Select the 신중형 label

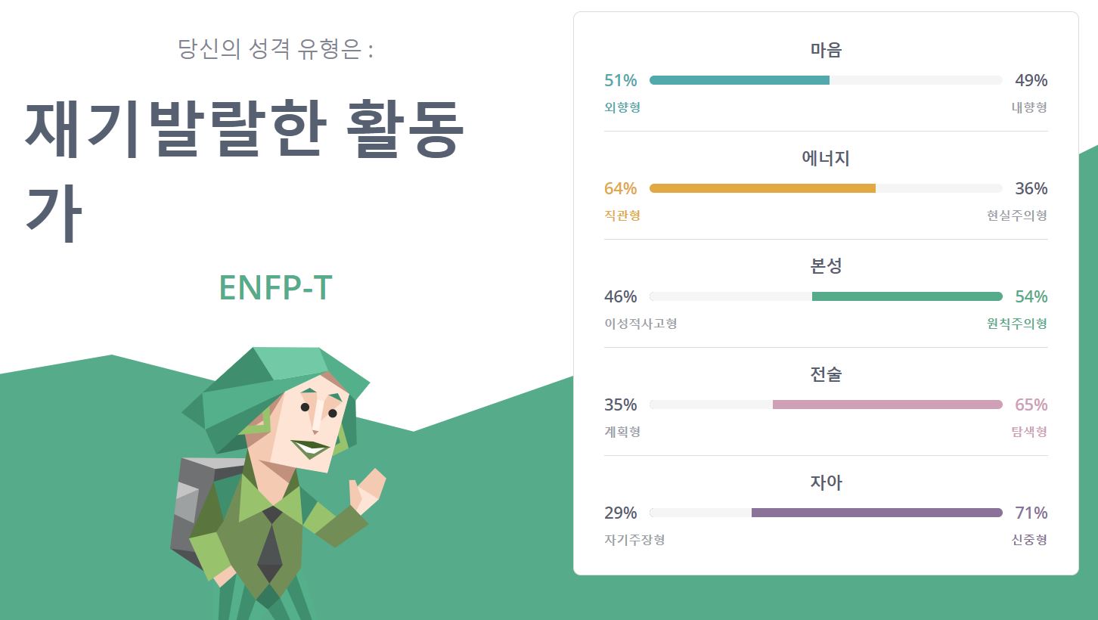(x=1029, y=540)
